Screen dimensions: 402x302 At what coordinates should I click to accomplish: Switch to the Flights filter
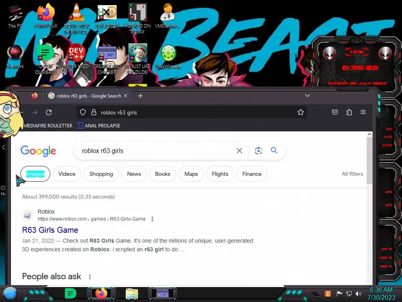(x=220, y=174)
